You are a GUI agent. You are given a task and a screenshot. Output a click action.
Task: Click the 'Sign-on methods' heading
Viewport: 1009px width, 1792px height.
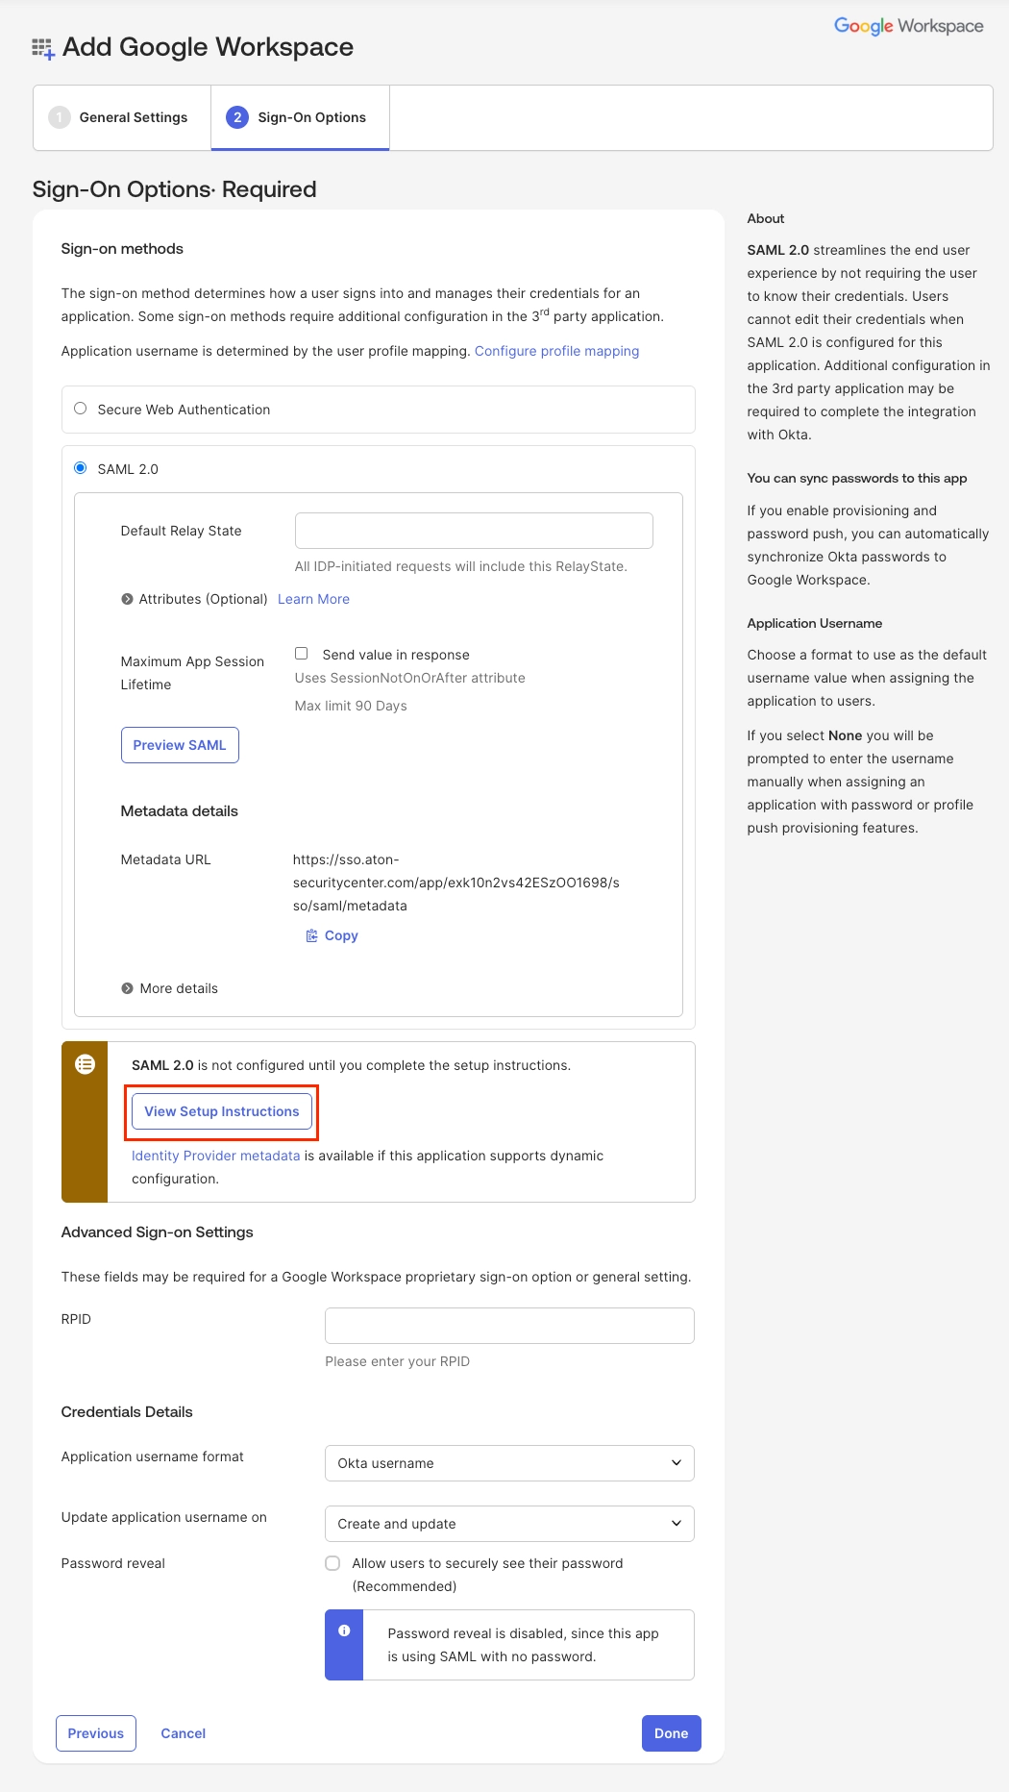[122, 248]
